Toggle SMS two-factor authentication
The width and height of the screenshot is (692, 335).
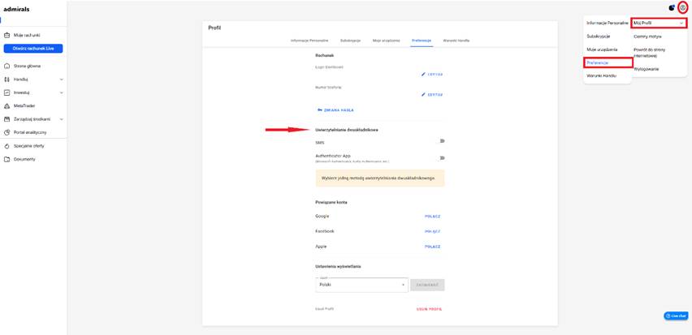pos(442,141)
